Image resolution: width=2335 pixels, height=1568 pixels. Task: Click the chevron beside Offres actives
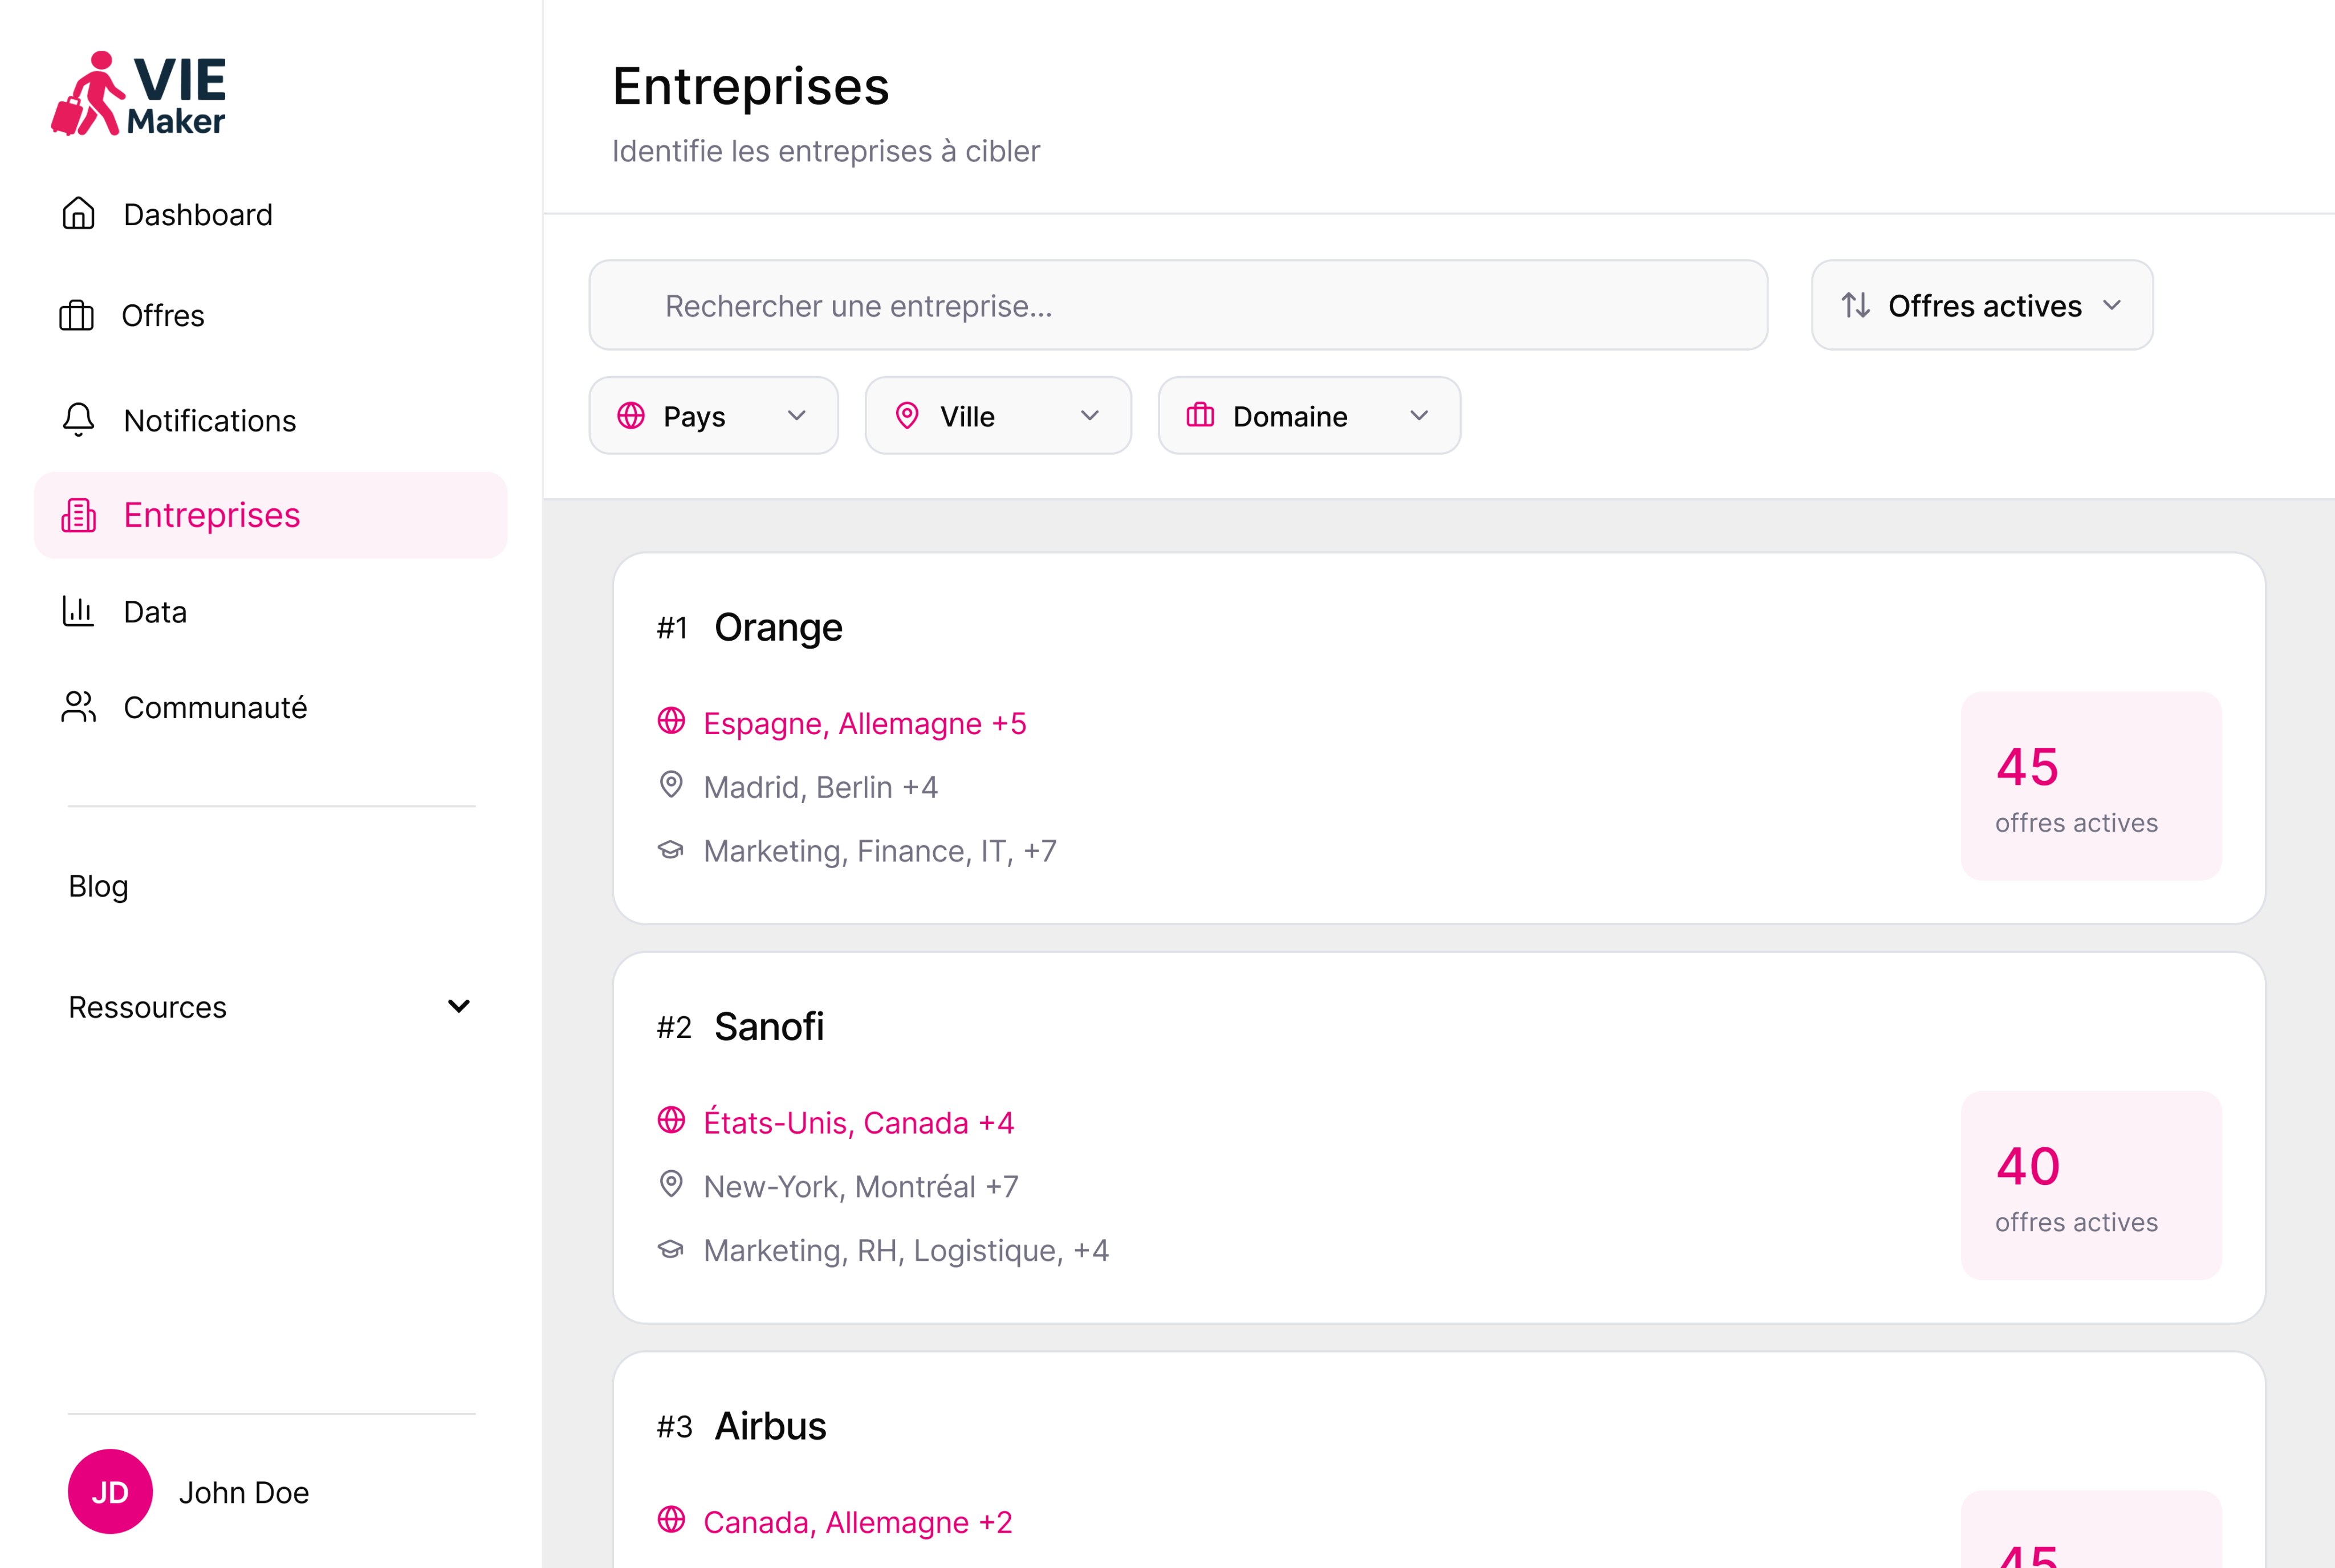click(x=2111, y=305)
